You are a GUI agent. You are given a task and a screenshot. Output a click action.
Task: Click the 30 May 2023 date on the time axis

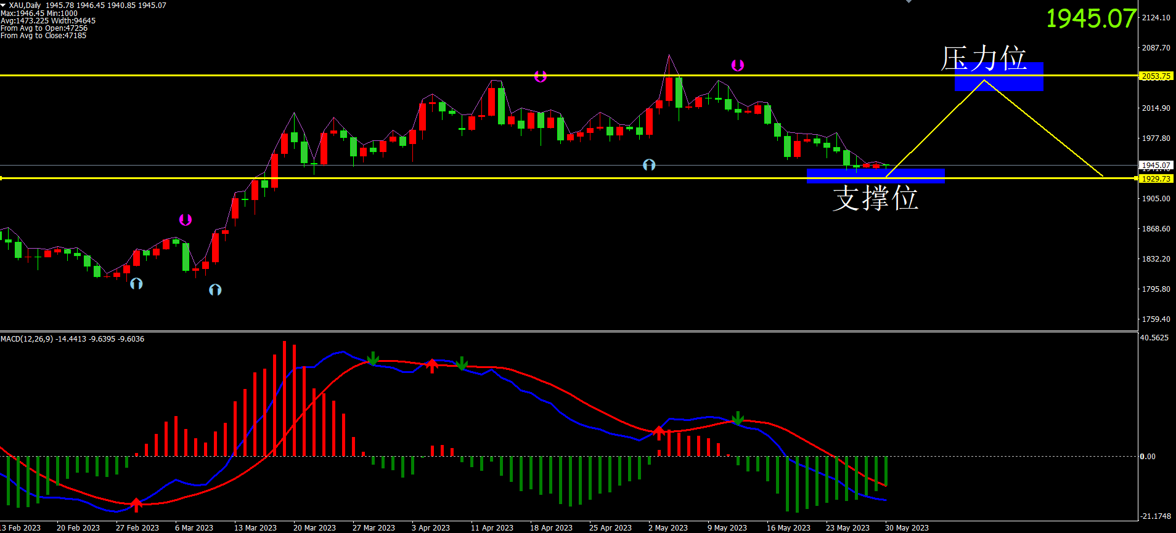[907, 527]
